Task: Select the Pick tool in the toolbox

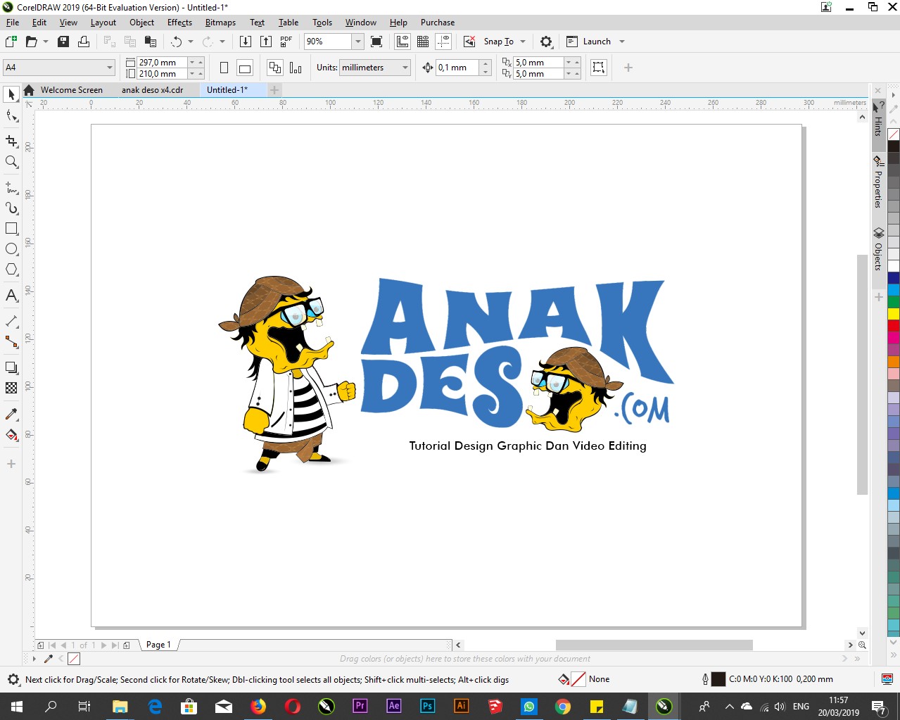Action: 11,94
